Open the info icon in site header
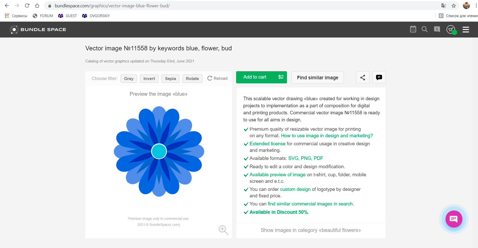The image size is (478, 248). tap(437, 29)
